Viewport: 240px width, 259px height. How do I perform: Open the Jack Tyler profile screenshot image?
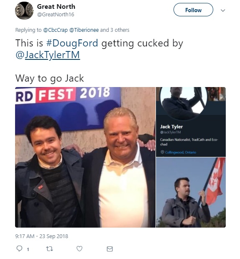[191, 122]
